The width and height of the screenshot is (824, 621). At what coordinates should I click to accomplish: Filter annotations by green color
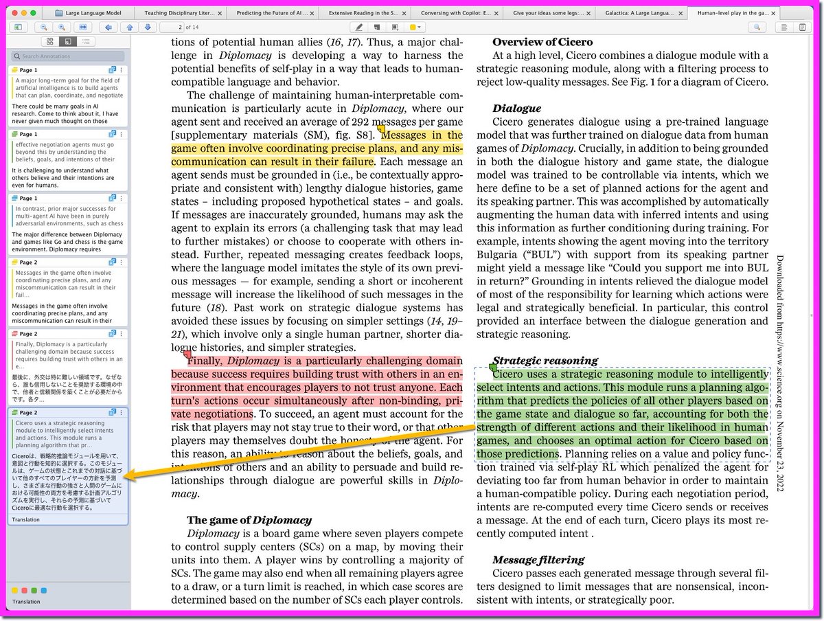34,590
